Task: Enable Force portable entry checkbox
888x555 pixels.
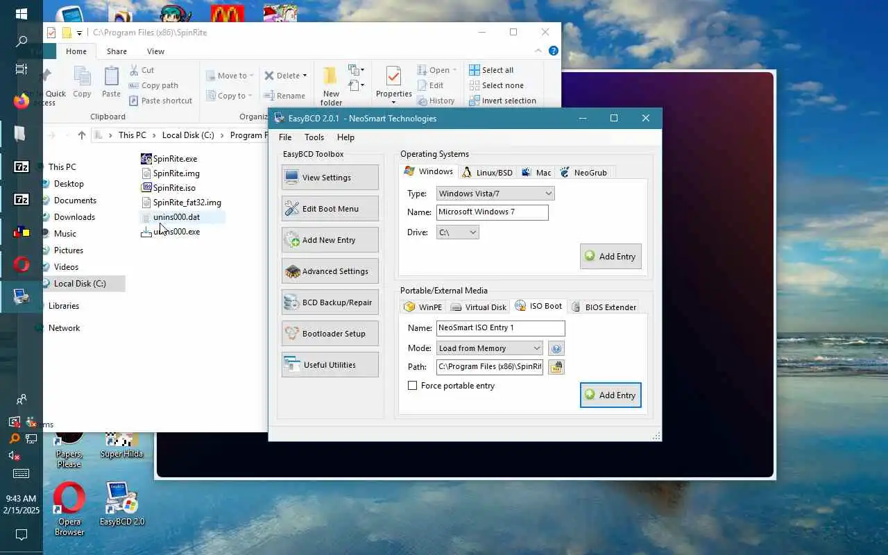Action: tap(413, 386)
